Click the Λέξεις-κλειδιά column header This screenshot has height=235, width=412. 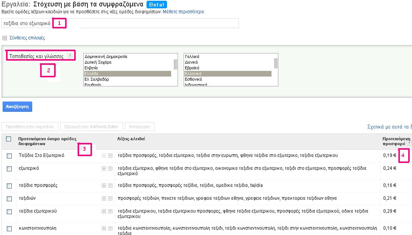pyautogui.click(x=131, y=139)
